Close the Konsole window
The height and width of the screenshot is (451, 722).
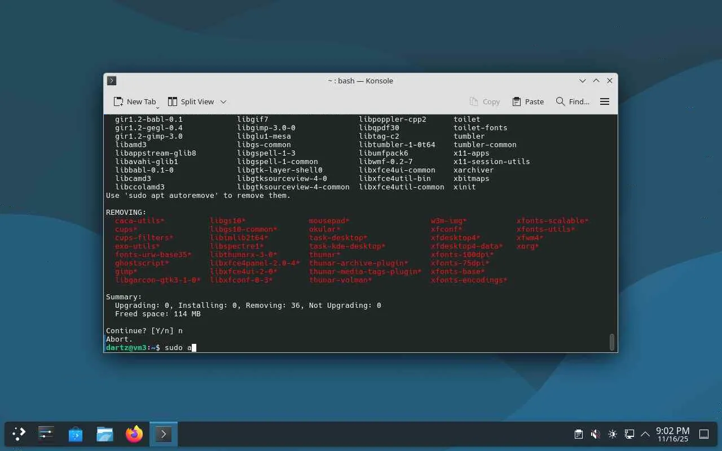[x=610, y=81]
